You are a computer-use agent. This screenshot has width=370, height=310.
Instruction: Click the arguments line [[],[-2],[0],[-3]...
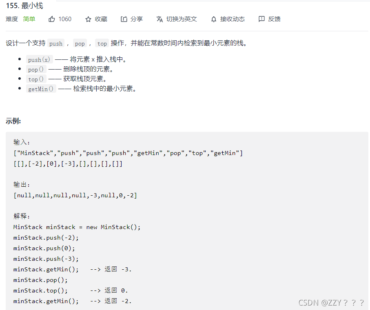coord(68,164)
